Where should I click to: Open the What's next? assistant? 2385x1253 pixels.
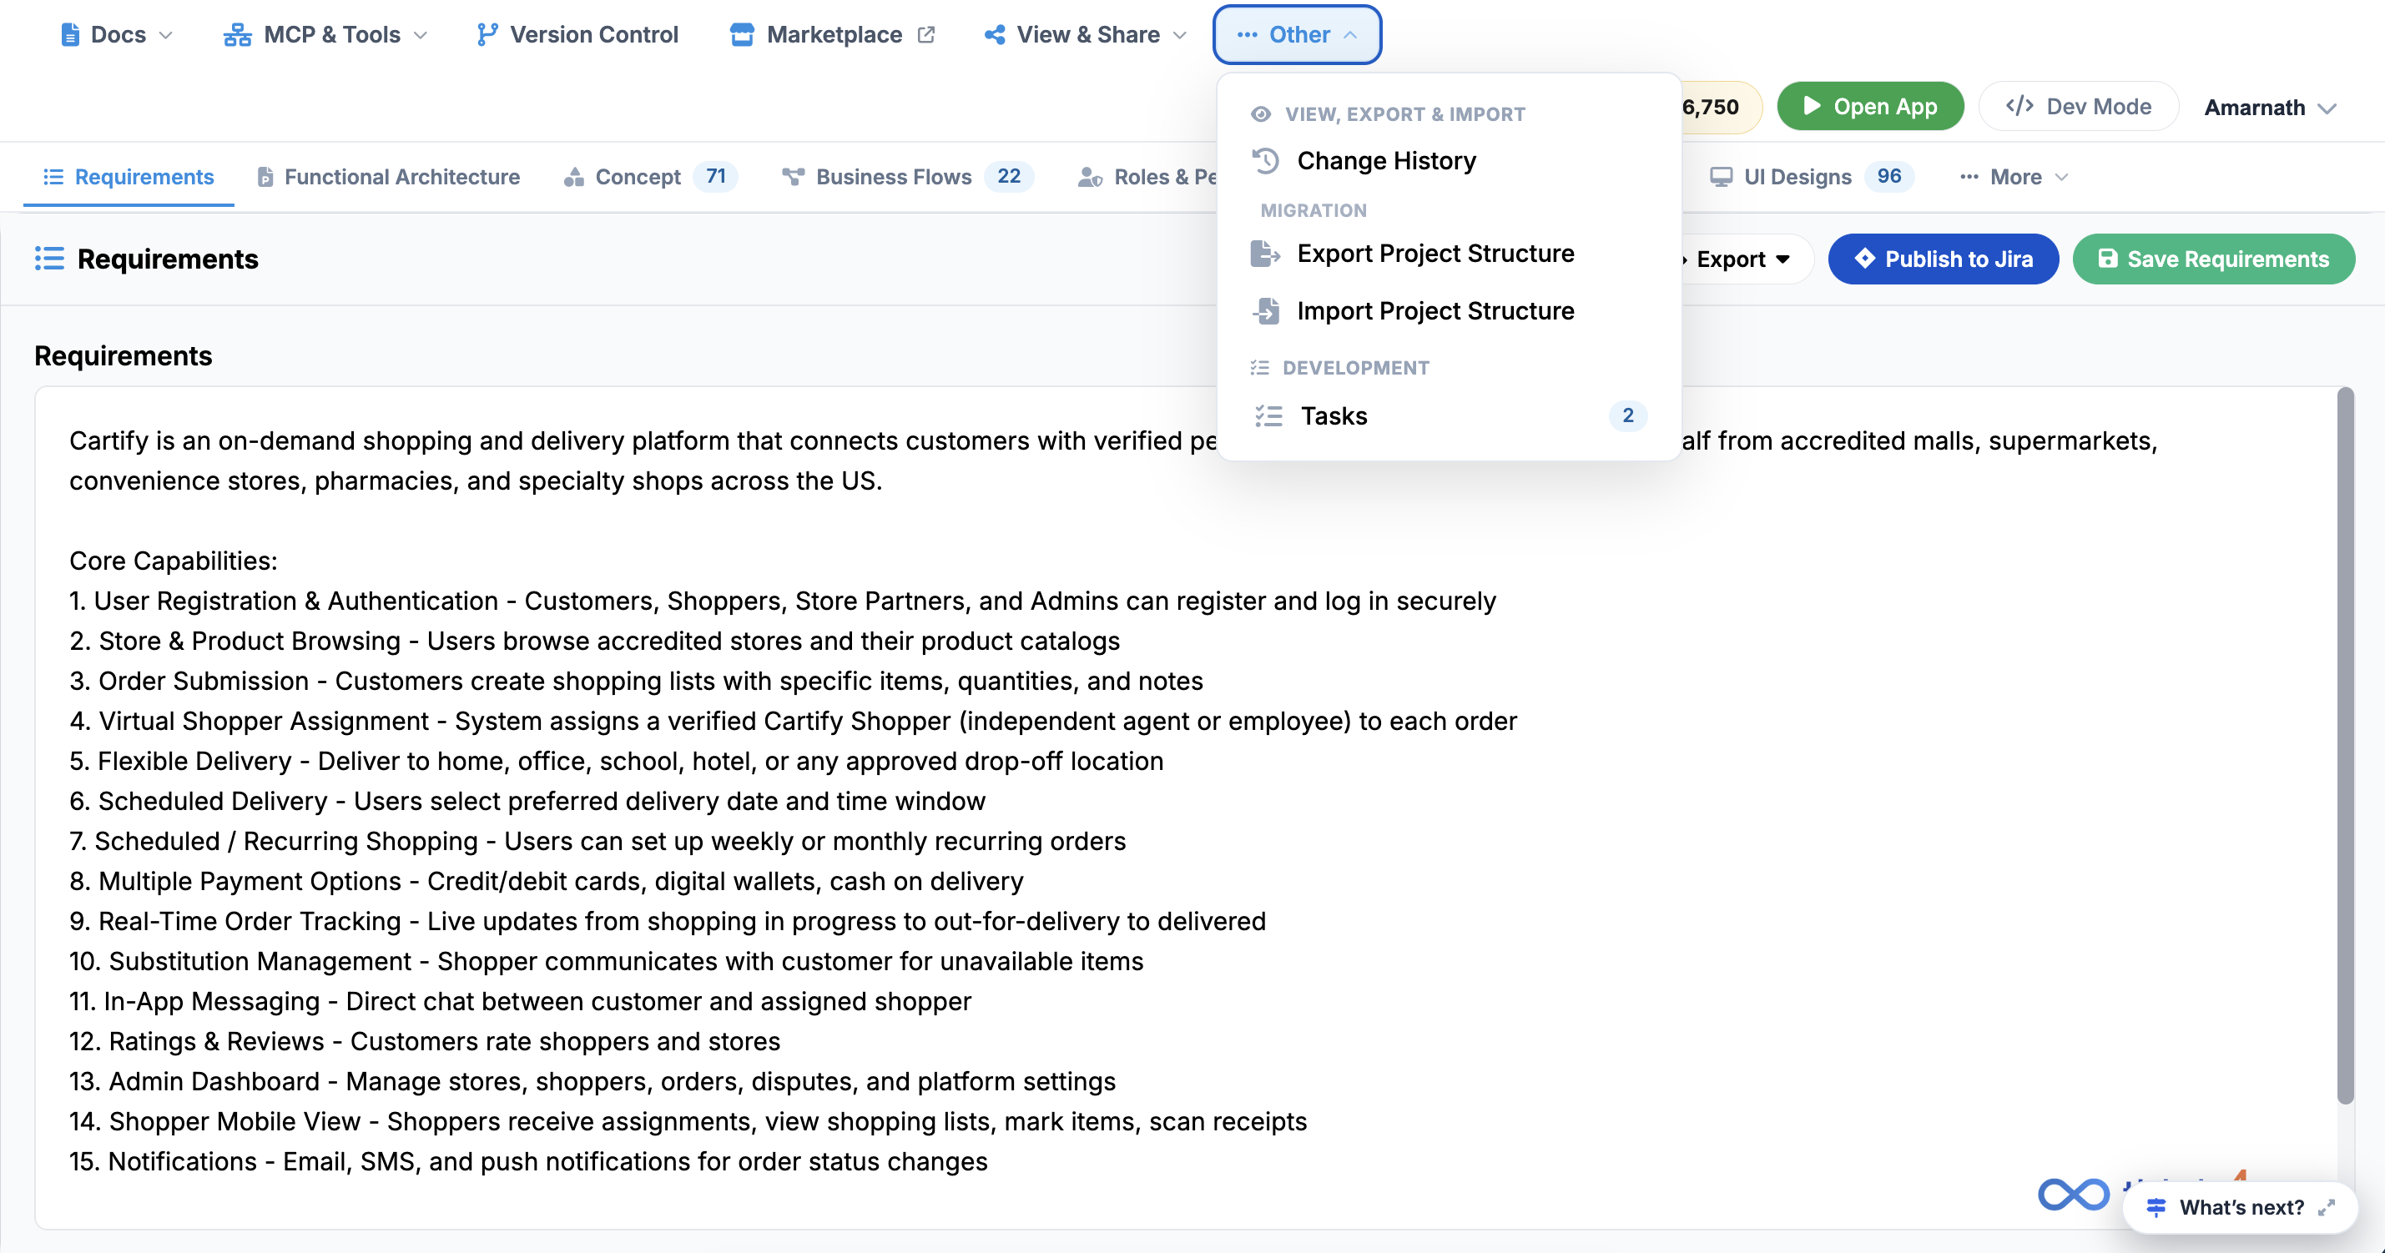click(x=2240, y=1208)
